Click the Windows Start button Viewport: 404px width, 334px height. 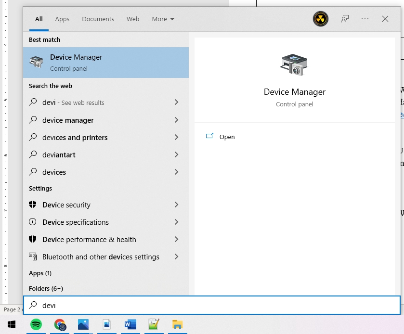tap(12, 324)
